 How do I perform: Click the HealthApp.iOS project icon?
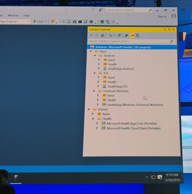pyautogui.click(x=105, y=86)
